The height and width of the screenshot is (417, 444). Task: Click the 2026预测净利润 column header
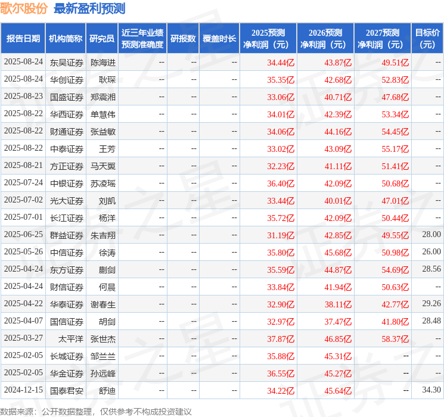point(325,39)
